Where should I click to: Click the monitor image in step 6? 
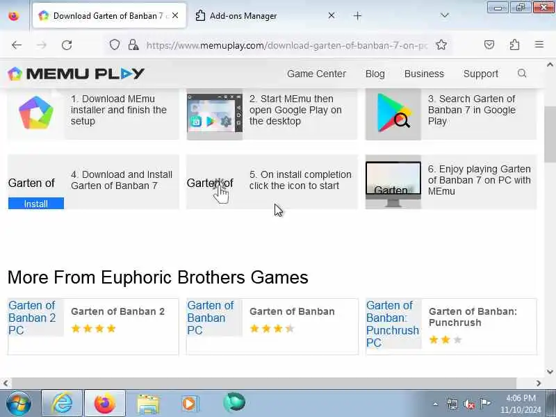pos(393,183)
